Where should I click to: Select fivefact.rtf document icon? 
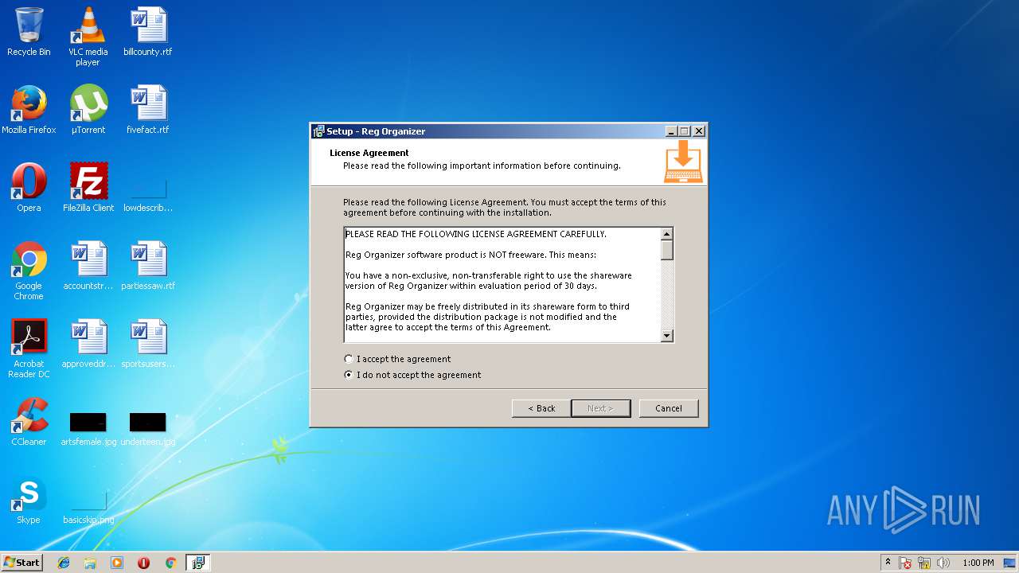click(x=148, y=111)
